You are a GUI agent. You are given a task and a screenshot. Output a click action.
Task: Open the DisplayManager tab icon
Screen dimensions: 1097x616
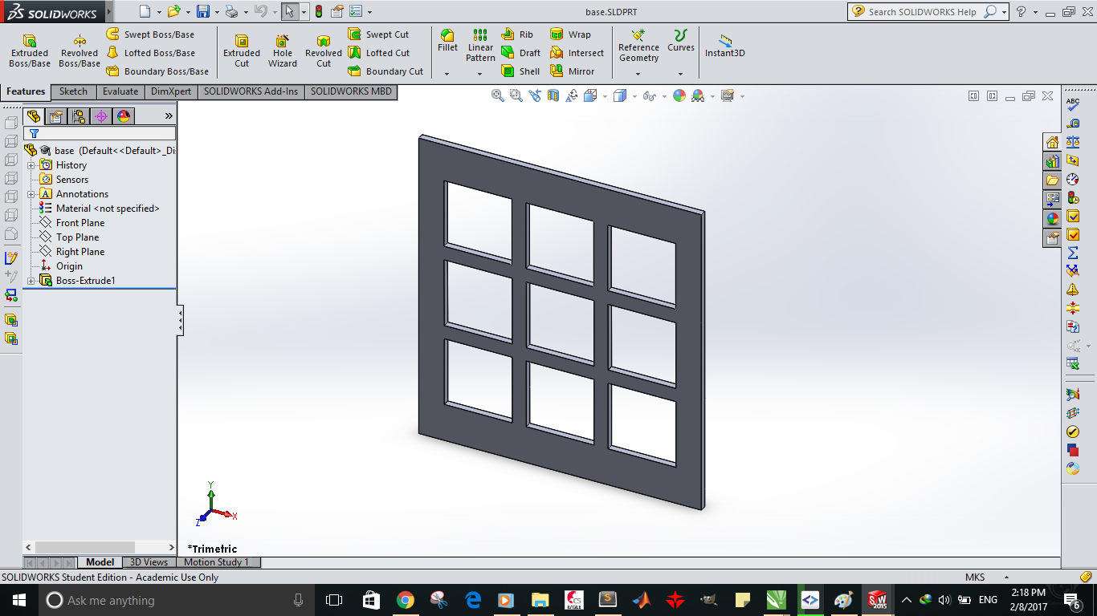coord(124,116)
